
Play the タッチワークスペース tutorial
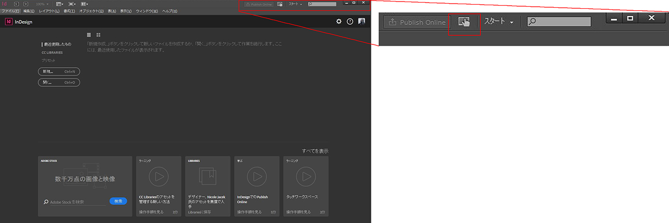(x=306, y=177)
